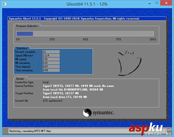174x137 pixels.
Task: Click the MB remaining label
Action: 23,63
